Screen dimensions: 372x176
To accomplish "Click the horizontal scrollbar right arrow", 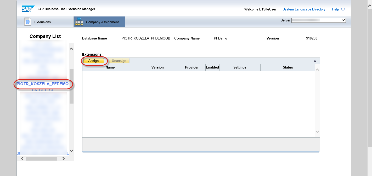I will [63, 158].
